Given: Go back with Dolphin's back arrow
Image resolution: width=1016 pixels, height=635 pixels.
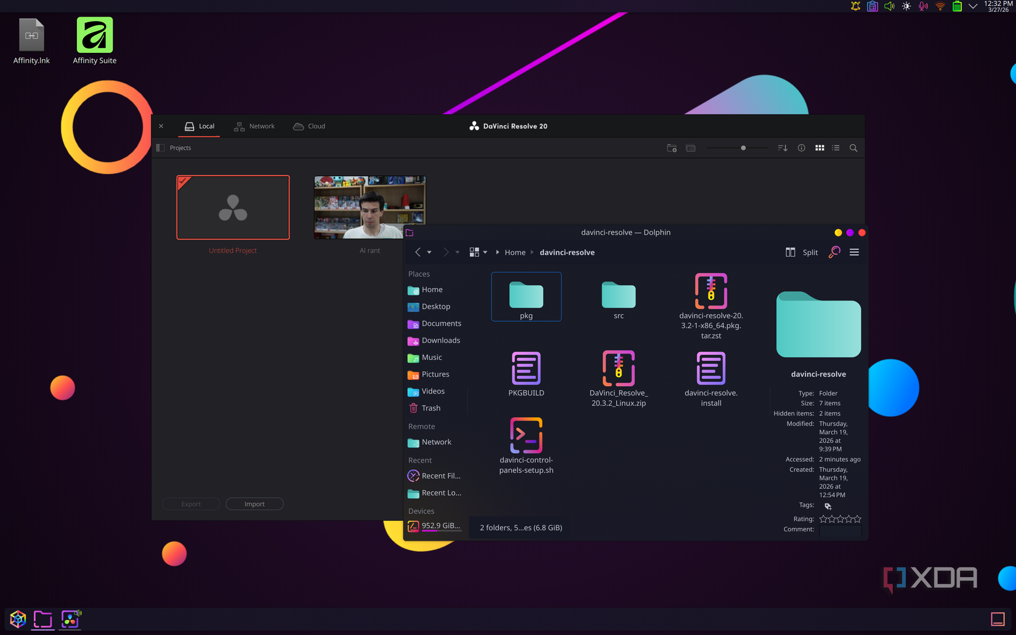Looking at the screenshot, I should point(417,253).
